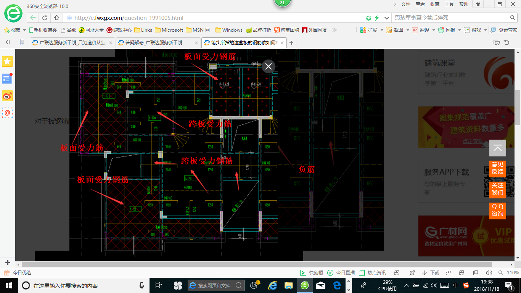The image size is (521, 293).
Task: Switch to the 答疑解惑_广联达服务新干线 tab
Action: [158, 43]
